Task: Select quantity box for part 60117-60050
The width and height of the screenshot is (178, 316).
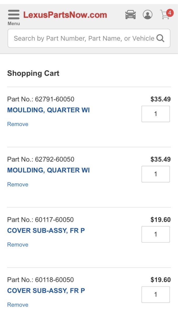Action: click(x=156, y=234)
